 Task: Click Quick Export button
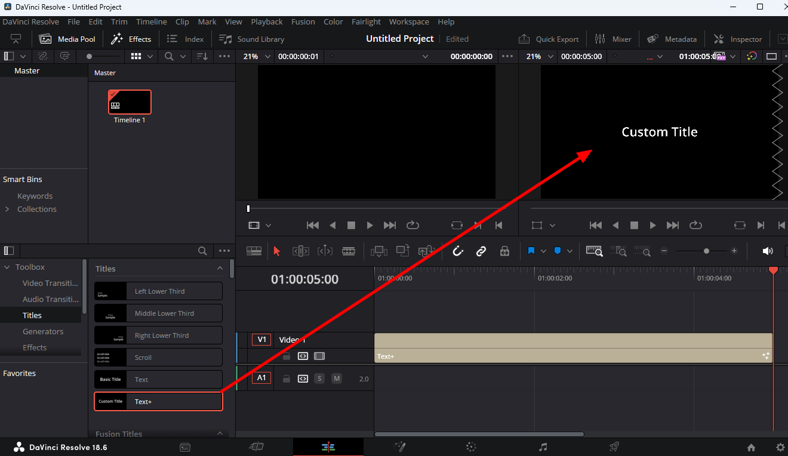[549, 39]
